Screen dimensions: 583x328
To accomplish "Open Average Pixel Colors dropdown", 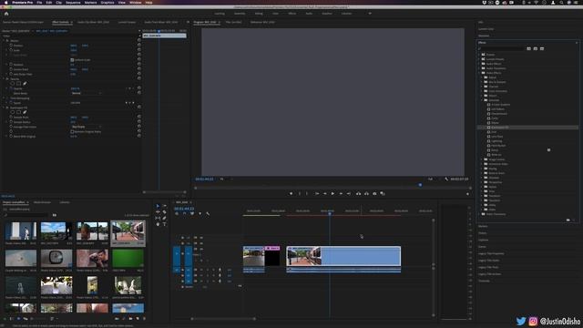I will tap(86, 127).
